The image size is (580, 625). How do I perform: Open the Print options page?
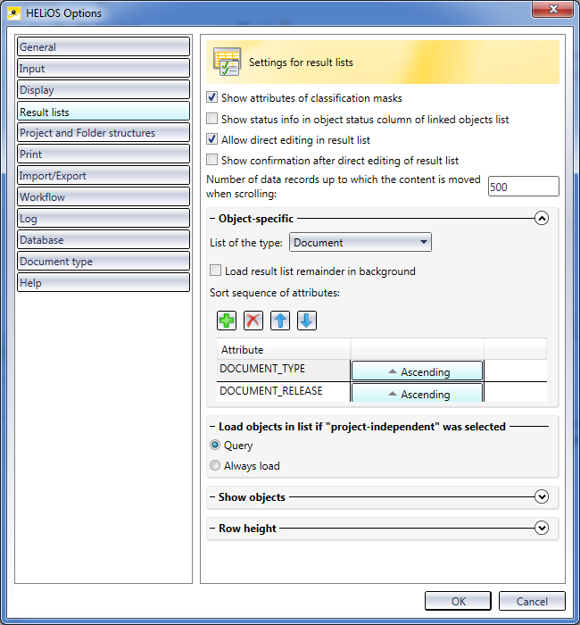(x=104, y=154)
